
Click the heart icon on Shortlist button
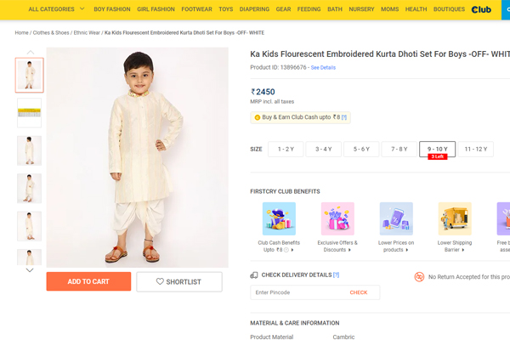point(161,282)
